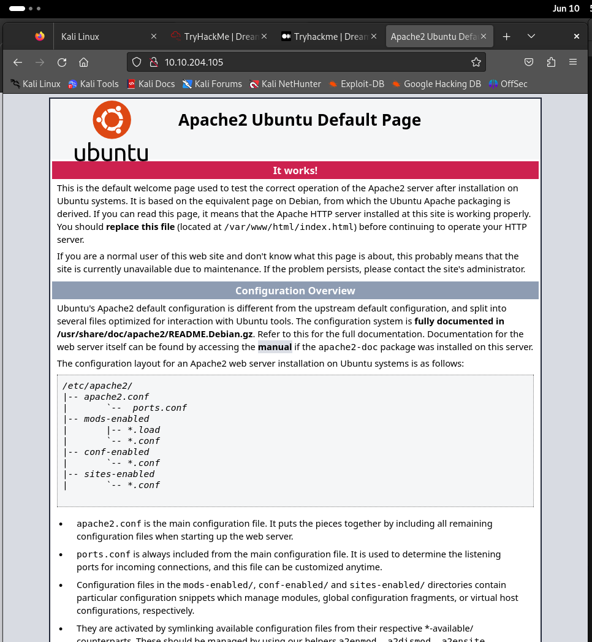Open the Kali Tools bookmark
The width and height of the screenshot is (592, 642).
pyautogui.click(x=93, y=84)
